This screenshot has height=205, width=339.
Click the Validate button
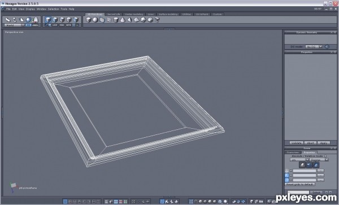(297, 143)
